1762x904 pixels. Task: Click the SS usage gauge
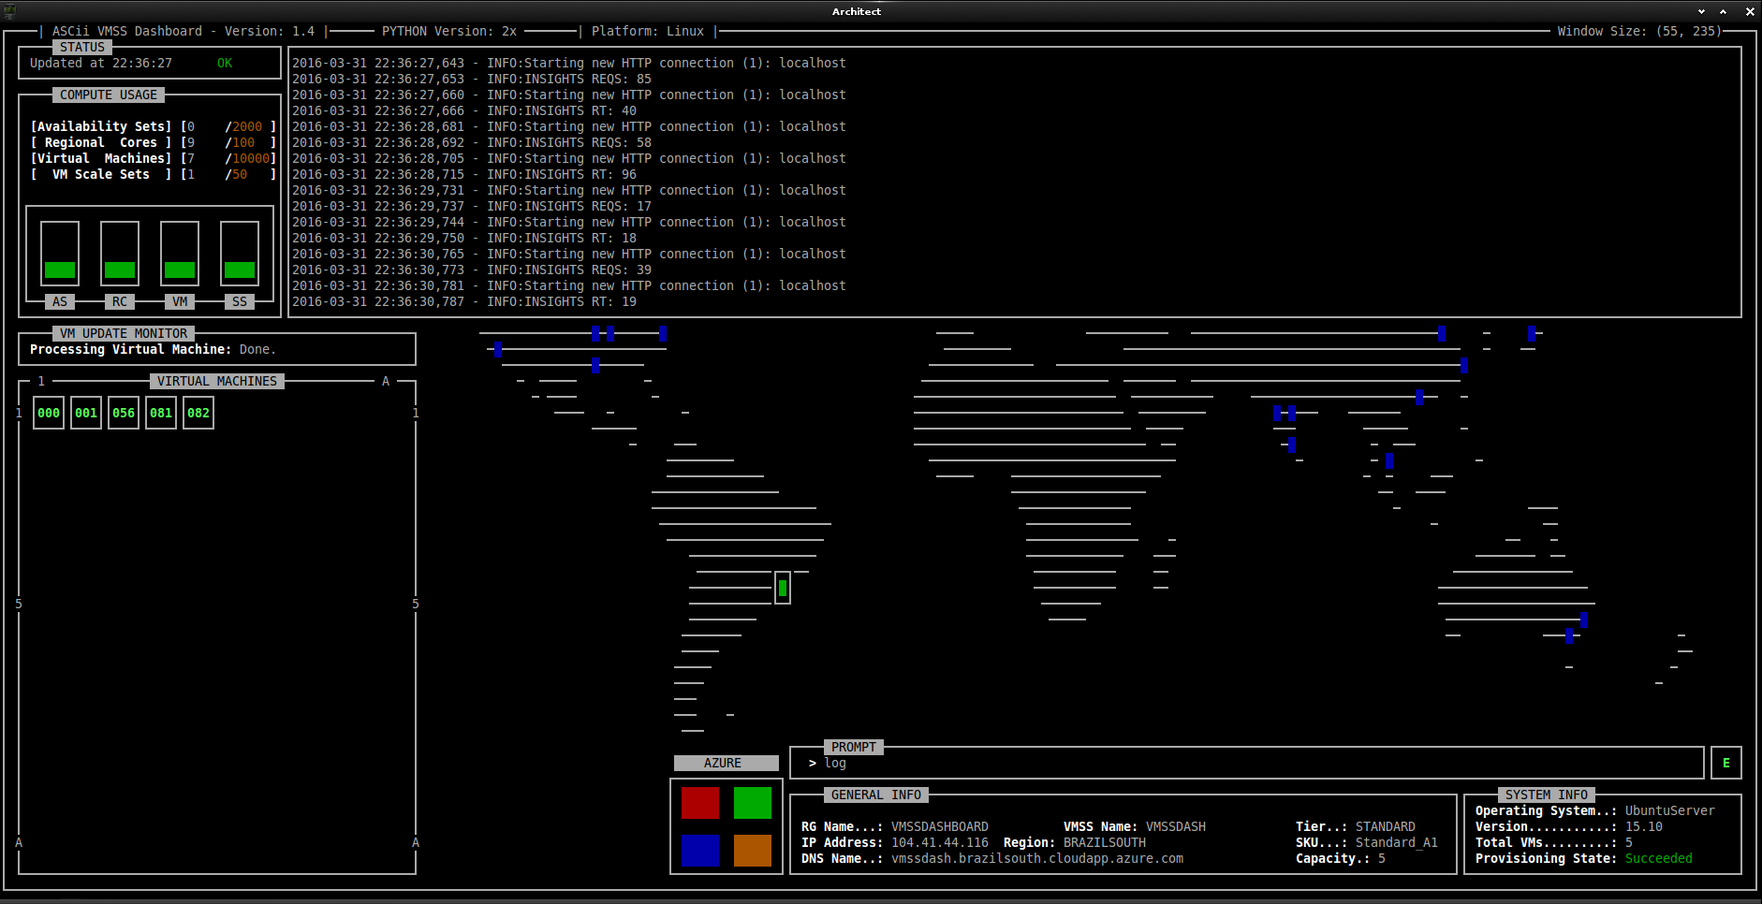240,254
